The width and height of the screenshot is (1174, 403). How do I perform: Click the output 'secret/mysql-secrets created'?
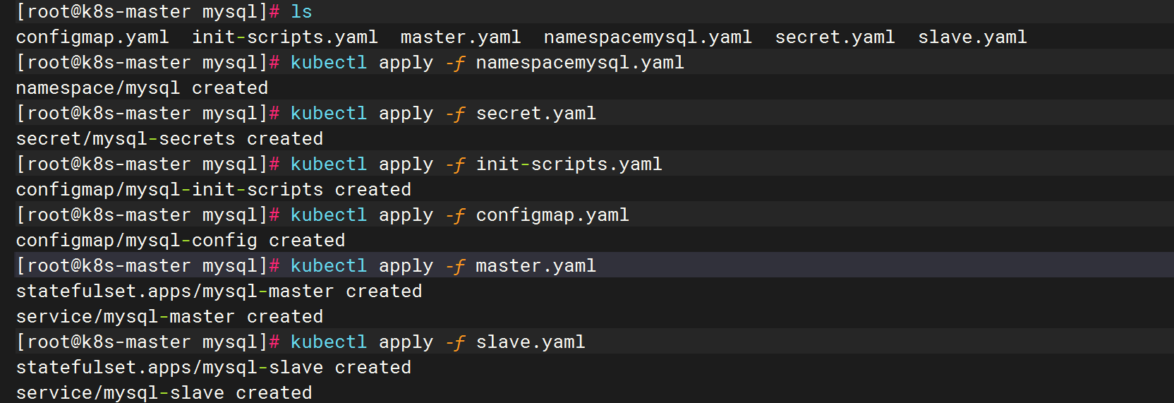pyautogui.click(x=169, y=139)
